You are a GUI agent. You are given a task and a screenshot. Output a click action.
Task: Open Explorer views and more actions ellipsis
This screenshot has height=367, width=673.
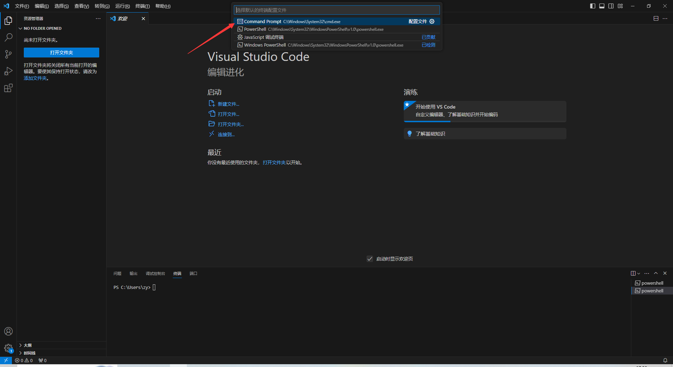[x=98, y=19]
